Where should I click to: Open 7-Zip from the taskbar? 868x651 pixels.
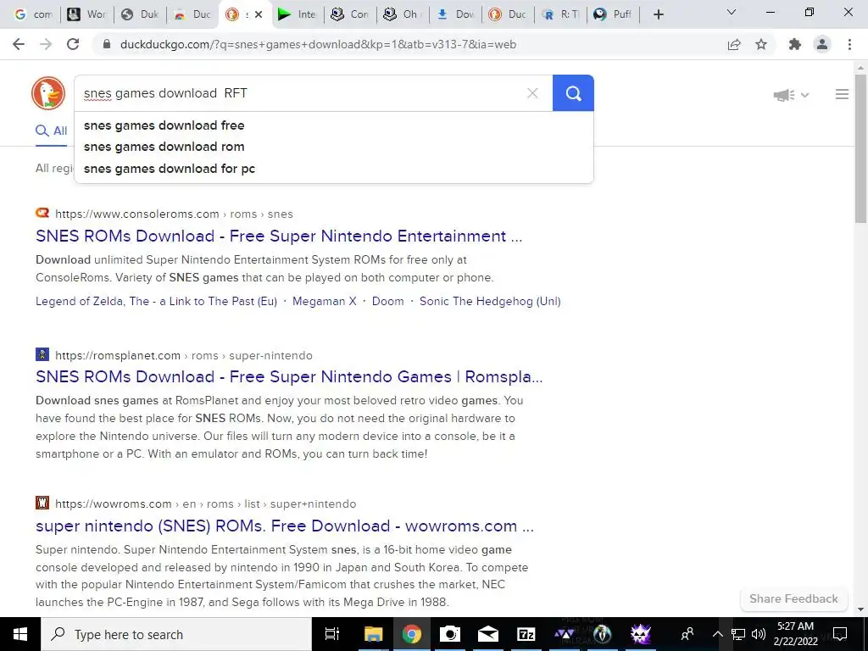pyautogui.click(x=526, y=634)
